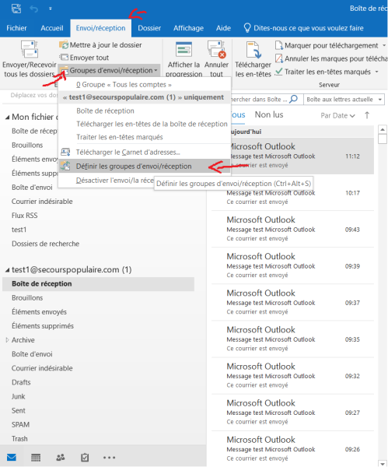
Task: Toggle sort order arrow next to Par Date
Action: [x=367, y=115]
